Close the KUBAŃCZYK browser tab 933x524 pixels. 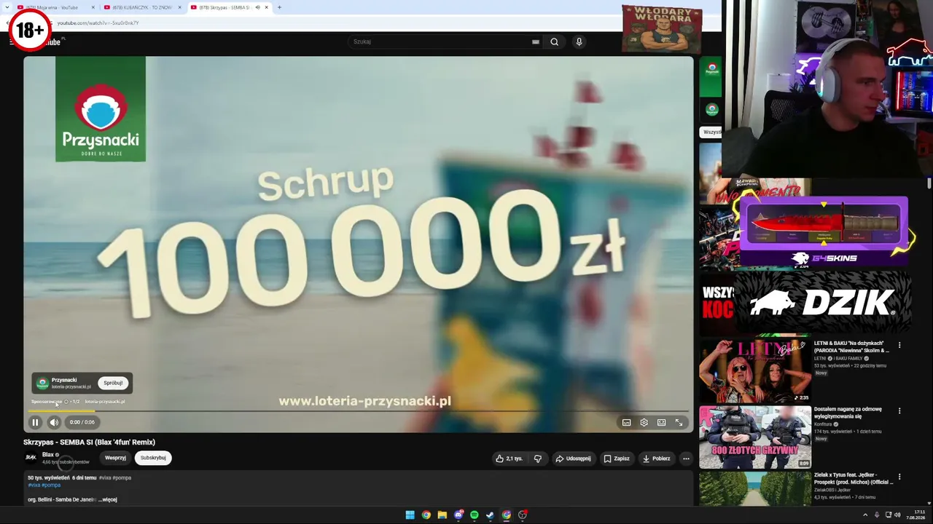[x=179, y=7]
